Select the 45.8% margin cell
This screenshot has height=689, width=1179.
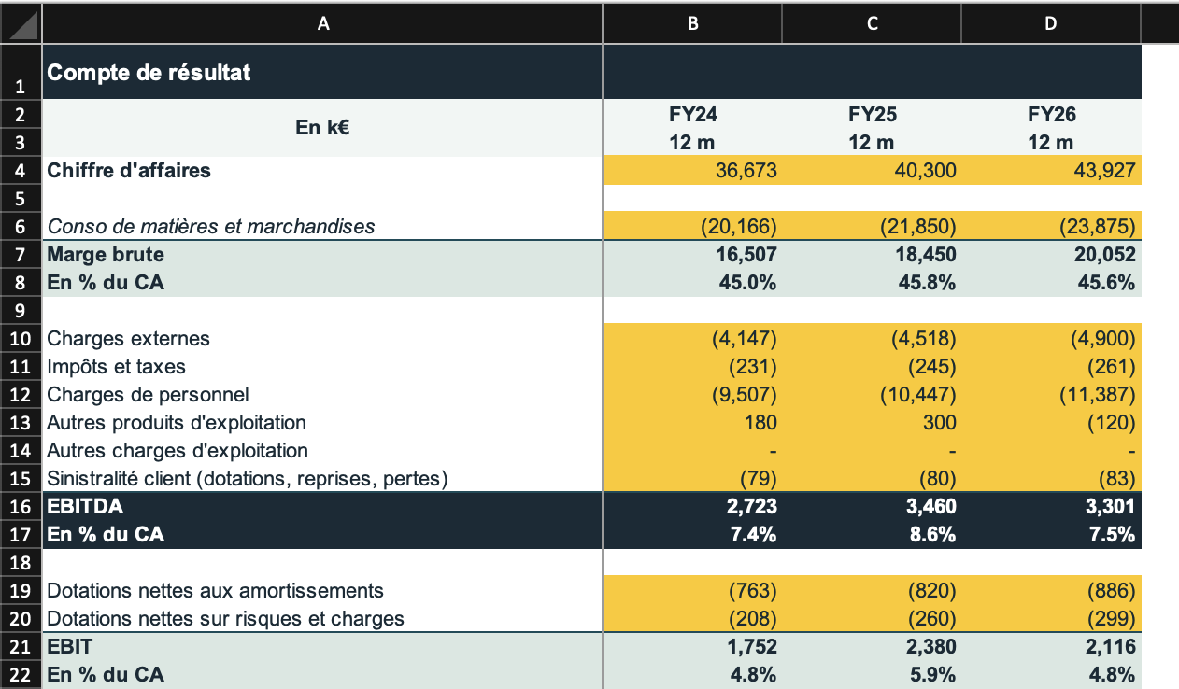[x=872, y=283]
